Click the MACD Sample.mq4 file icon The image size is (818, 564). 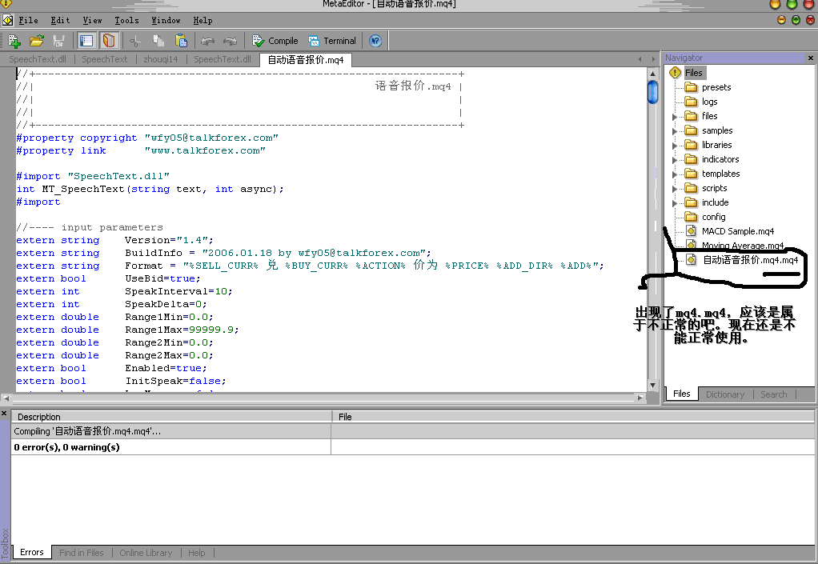(x=691, y=231)
